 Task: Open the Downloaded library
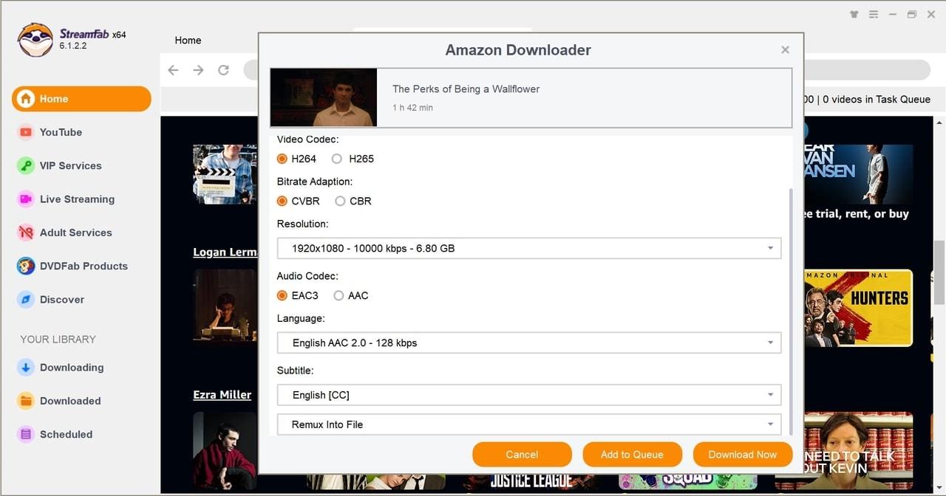tap(69, 401)
